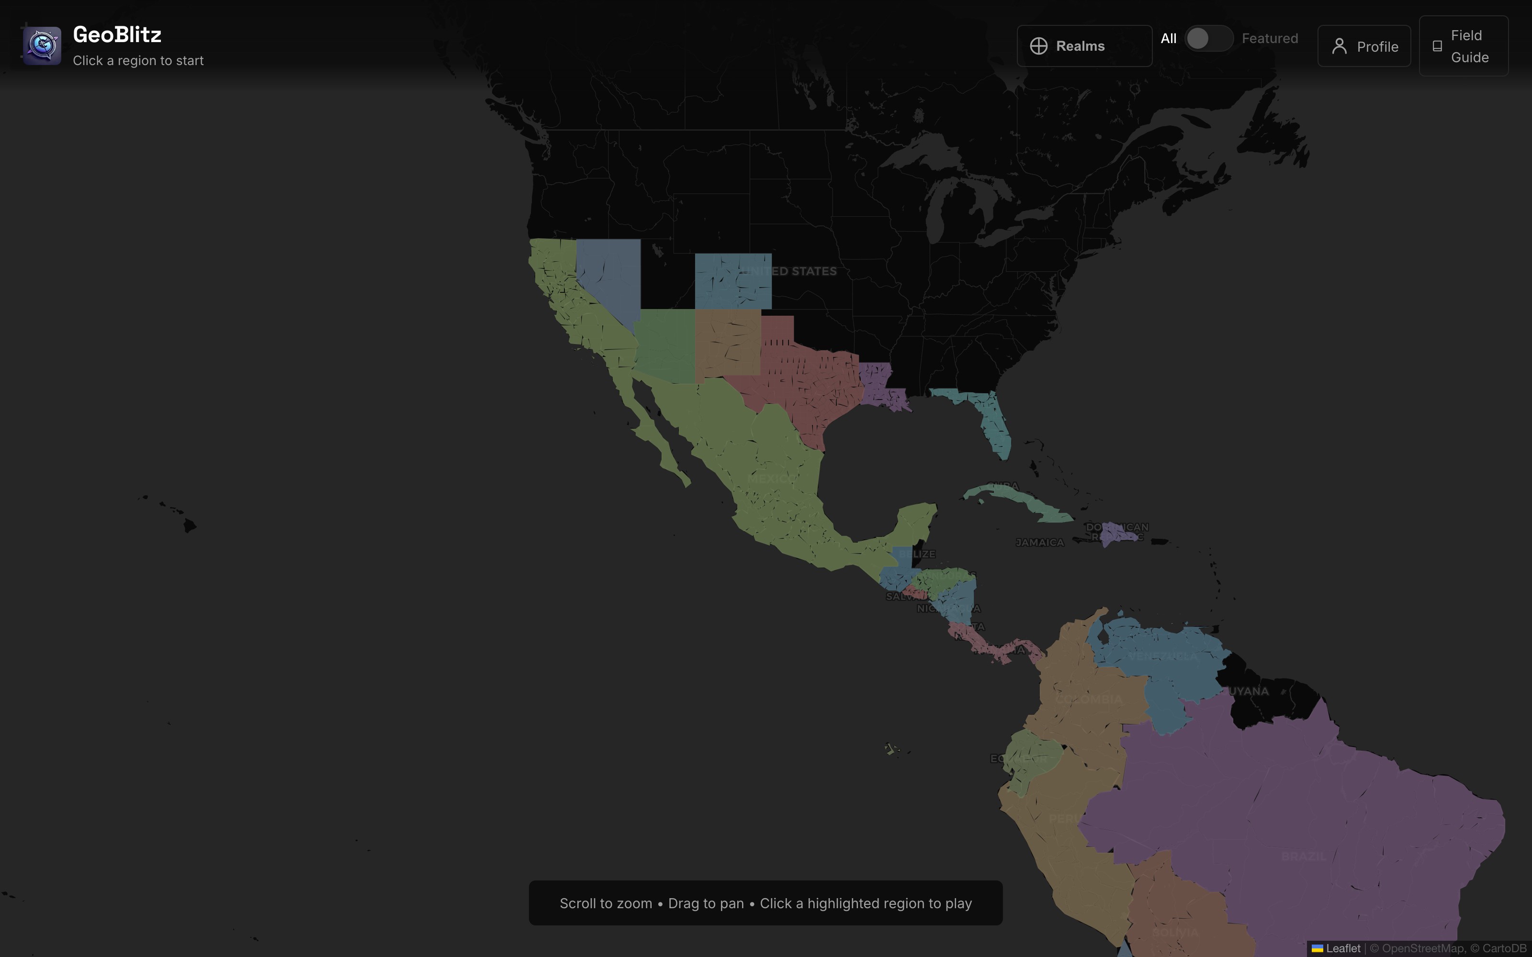Click the GeoBlitz compass logo icon
Image resolution: width=1532 pixels, height=957 pixels.
coord(42,45)
